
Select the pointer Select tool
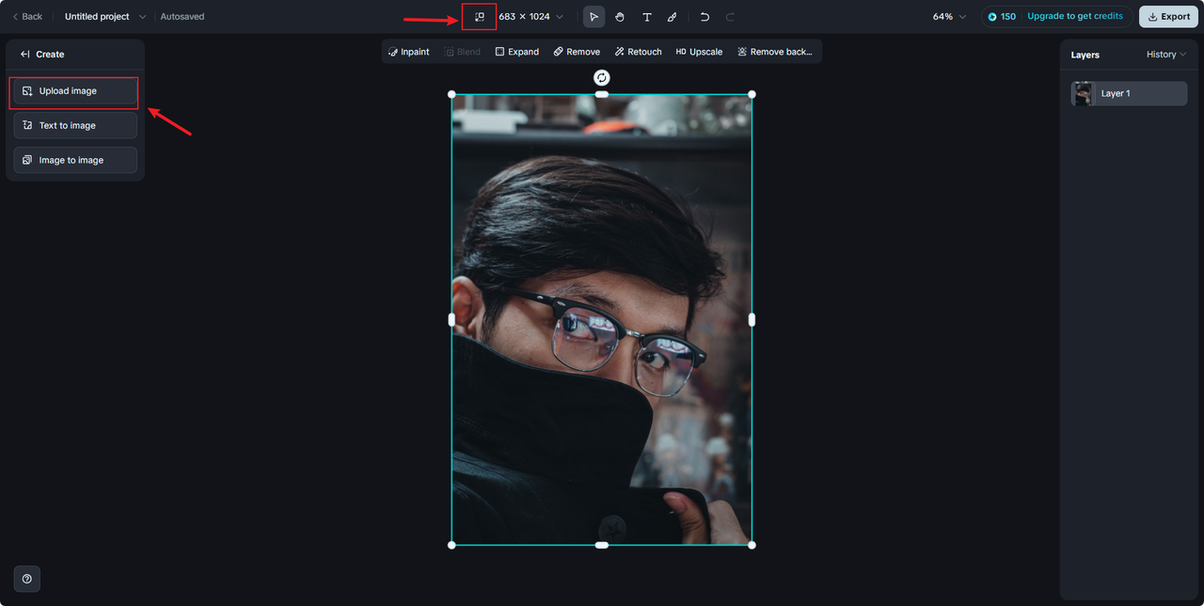(594, 17)
